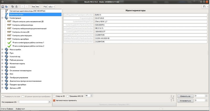The width and height of the screenshot is (210, 111).
Task: Uncheck Автоматически применять checkbox
Action: (x=54, y=100)
